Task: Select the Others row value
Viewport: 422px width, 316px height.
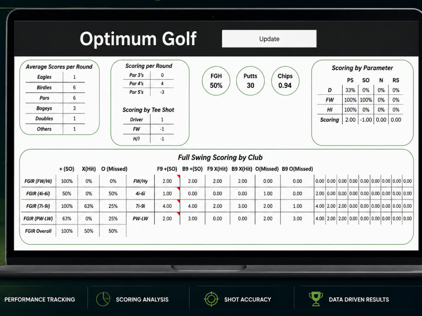Action: pos(74,129)
